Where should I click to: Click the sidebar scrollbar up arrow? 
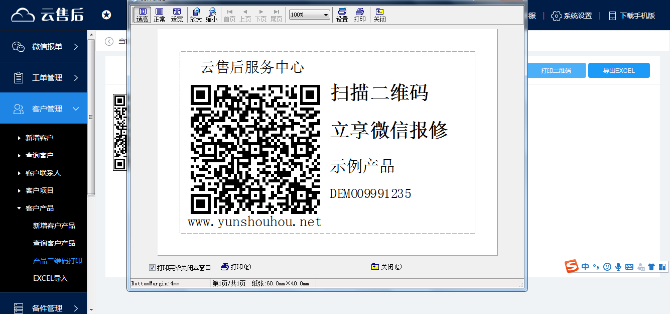(91, 34)
